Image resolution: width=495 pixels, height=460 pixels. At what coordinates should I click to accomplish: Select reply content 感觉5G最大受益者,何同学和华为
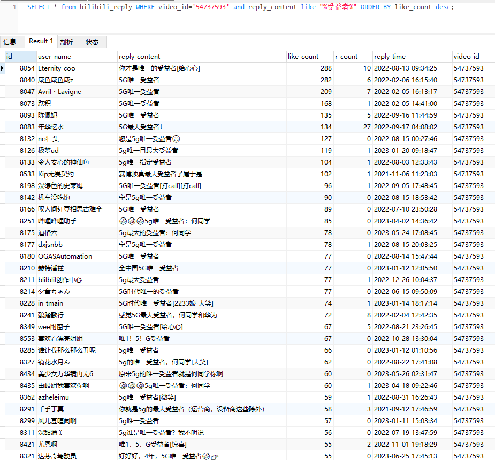(x=202, y=315)
